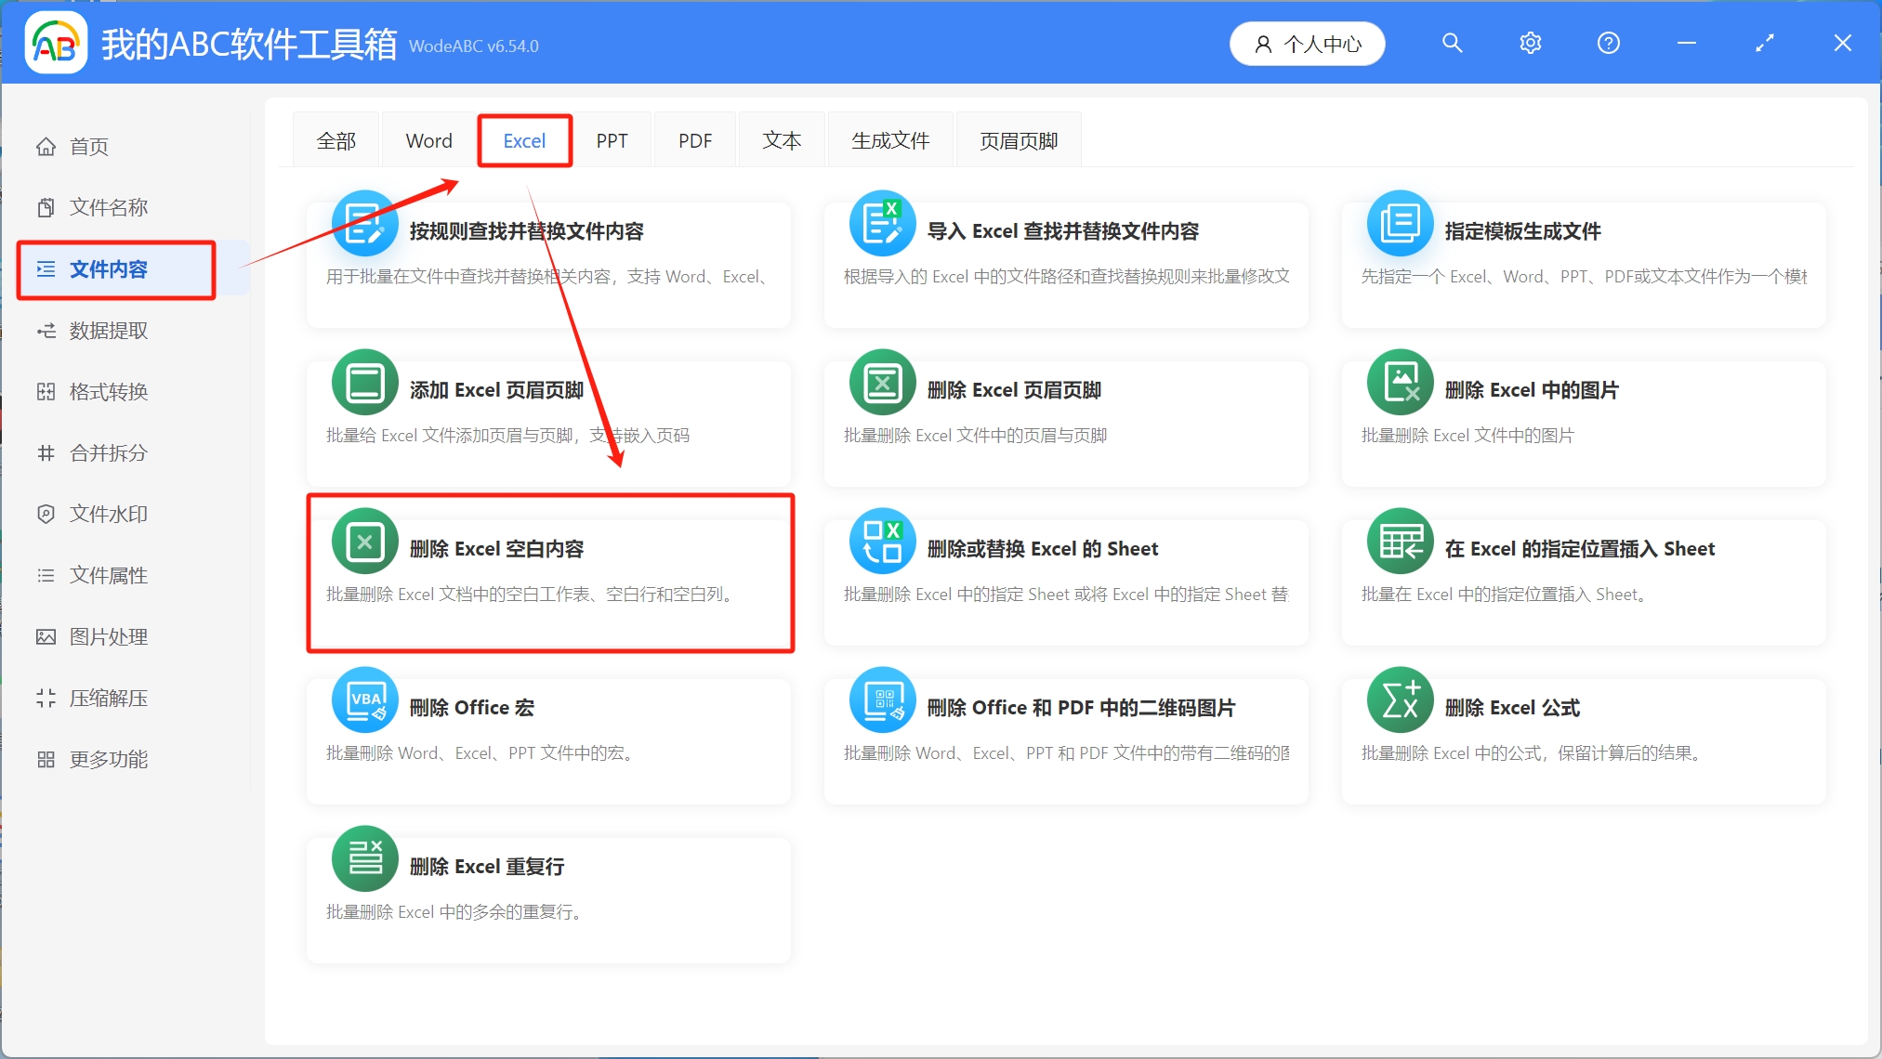Switch to the PDF tab
This screenshot has width=1882, height=1059.
(693, 139)
